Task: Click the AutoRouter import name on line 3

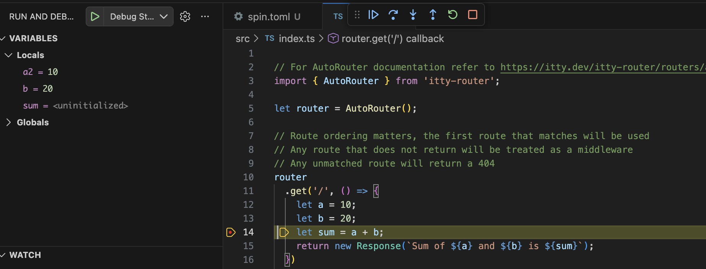Action: [351, 81]
